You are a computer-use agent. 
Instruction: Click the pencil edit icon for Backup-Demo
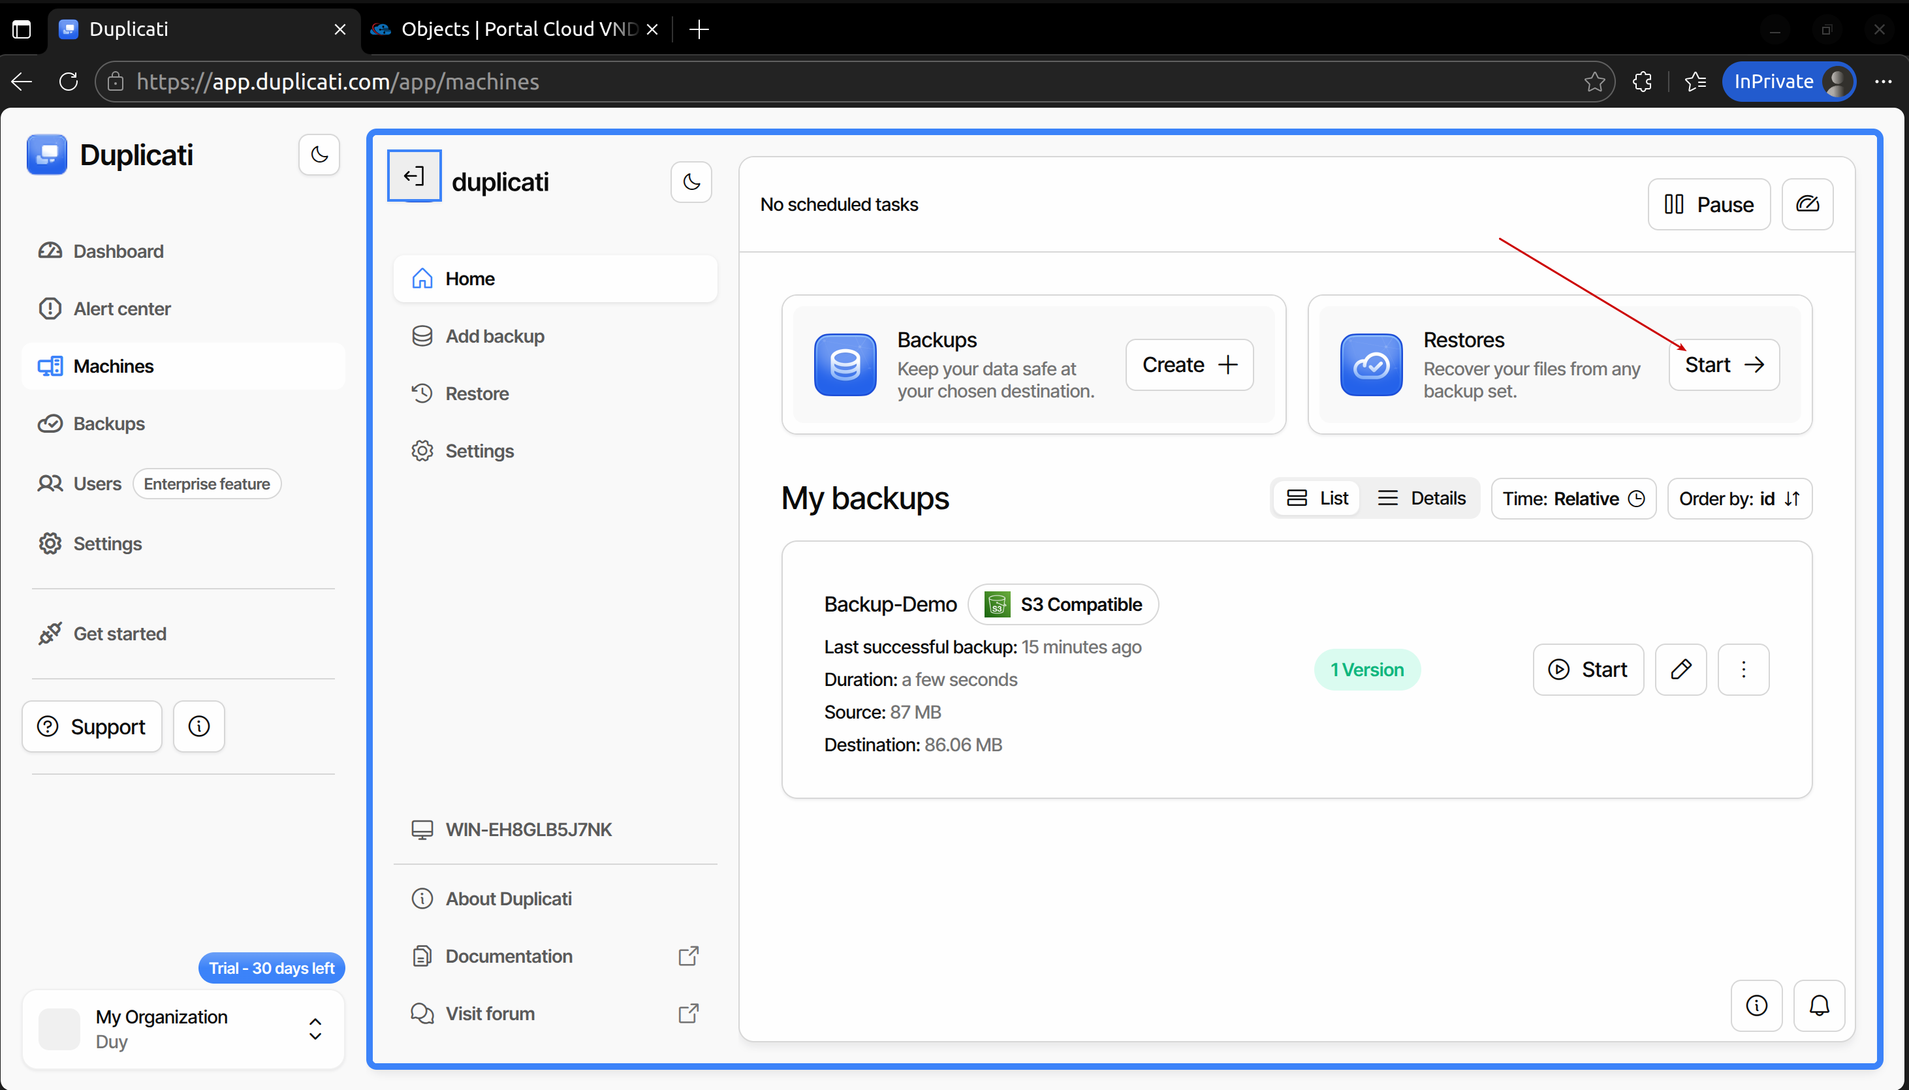pyautogui.click(x=1680, y=669)
